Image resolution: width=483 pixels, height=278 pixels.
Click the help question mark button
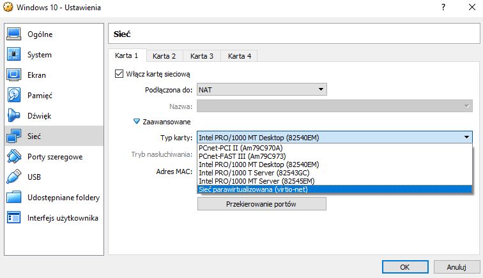coord(443,7)
